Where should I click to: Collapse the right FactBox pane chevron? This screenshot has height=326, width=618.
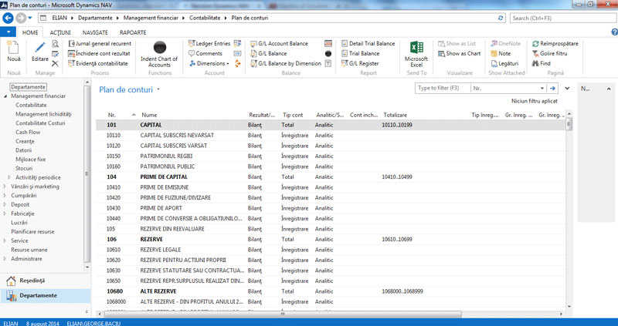click(x=609, y=89)
